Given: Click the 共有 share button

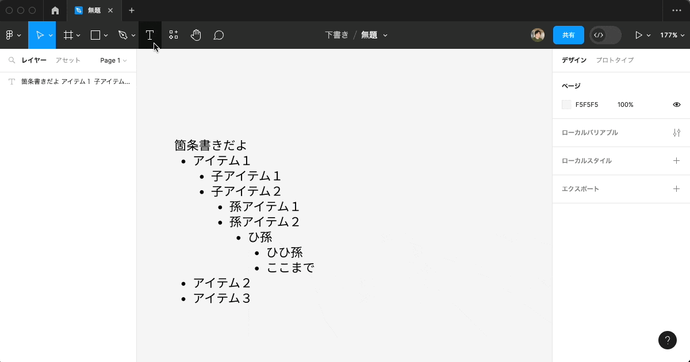Looking at the screenshot, I should pos(568,35).
